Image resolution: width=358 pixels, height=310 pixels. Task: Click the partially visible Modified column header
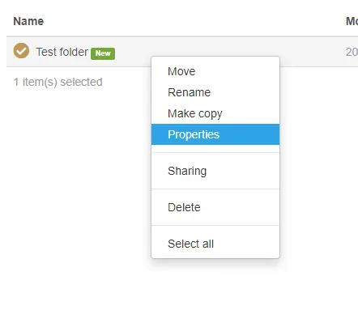(x=352, y=21)
